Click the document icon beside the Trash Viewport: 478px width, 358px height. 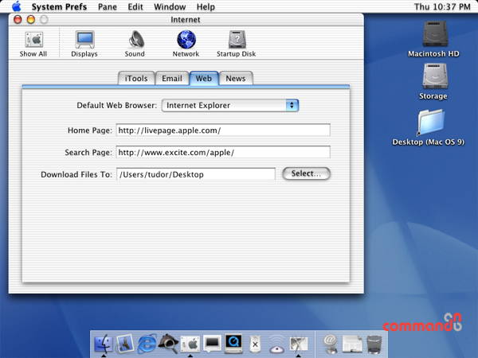tap(352, 344)
